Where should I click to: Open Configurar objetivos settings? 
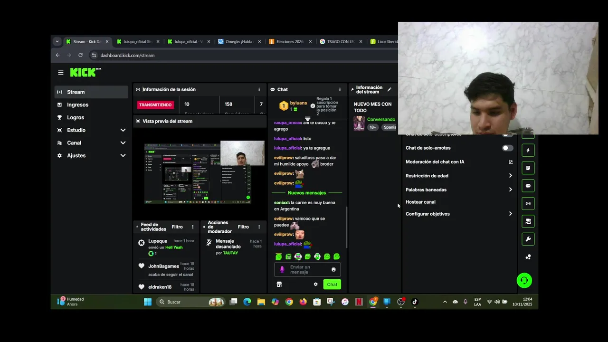(459, 214)
